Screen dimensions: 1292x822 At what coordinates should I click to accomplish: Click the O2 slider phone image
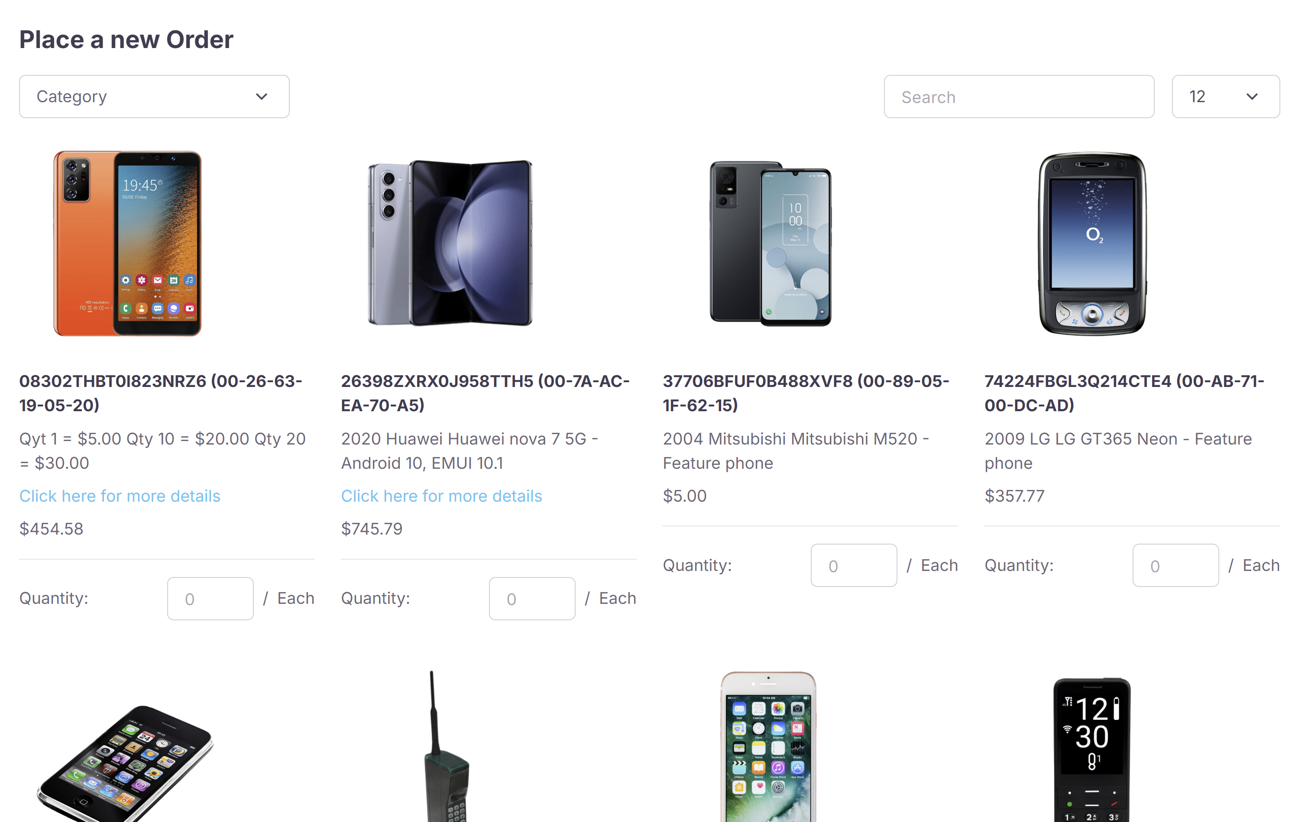coord(1092,244)
